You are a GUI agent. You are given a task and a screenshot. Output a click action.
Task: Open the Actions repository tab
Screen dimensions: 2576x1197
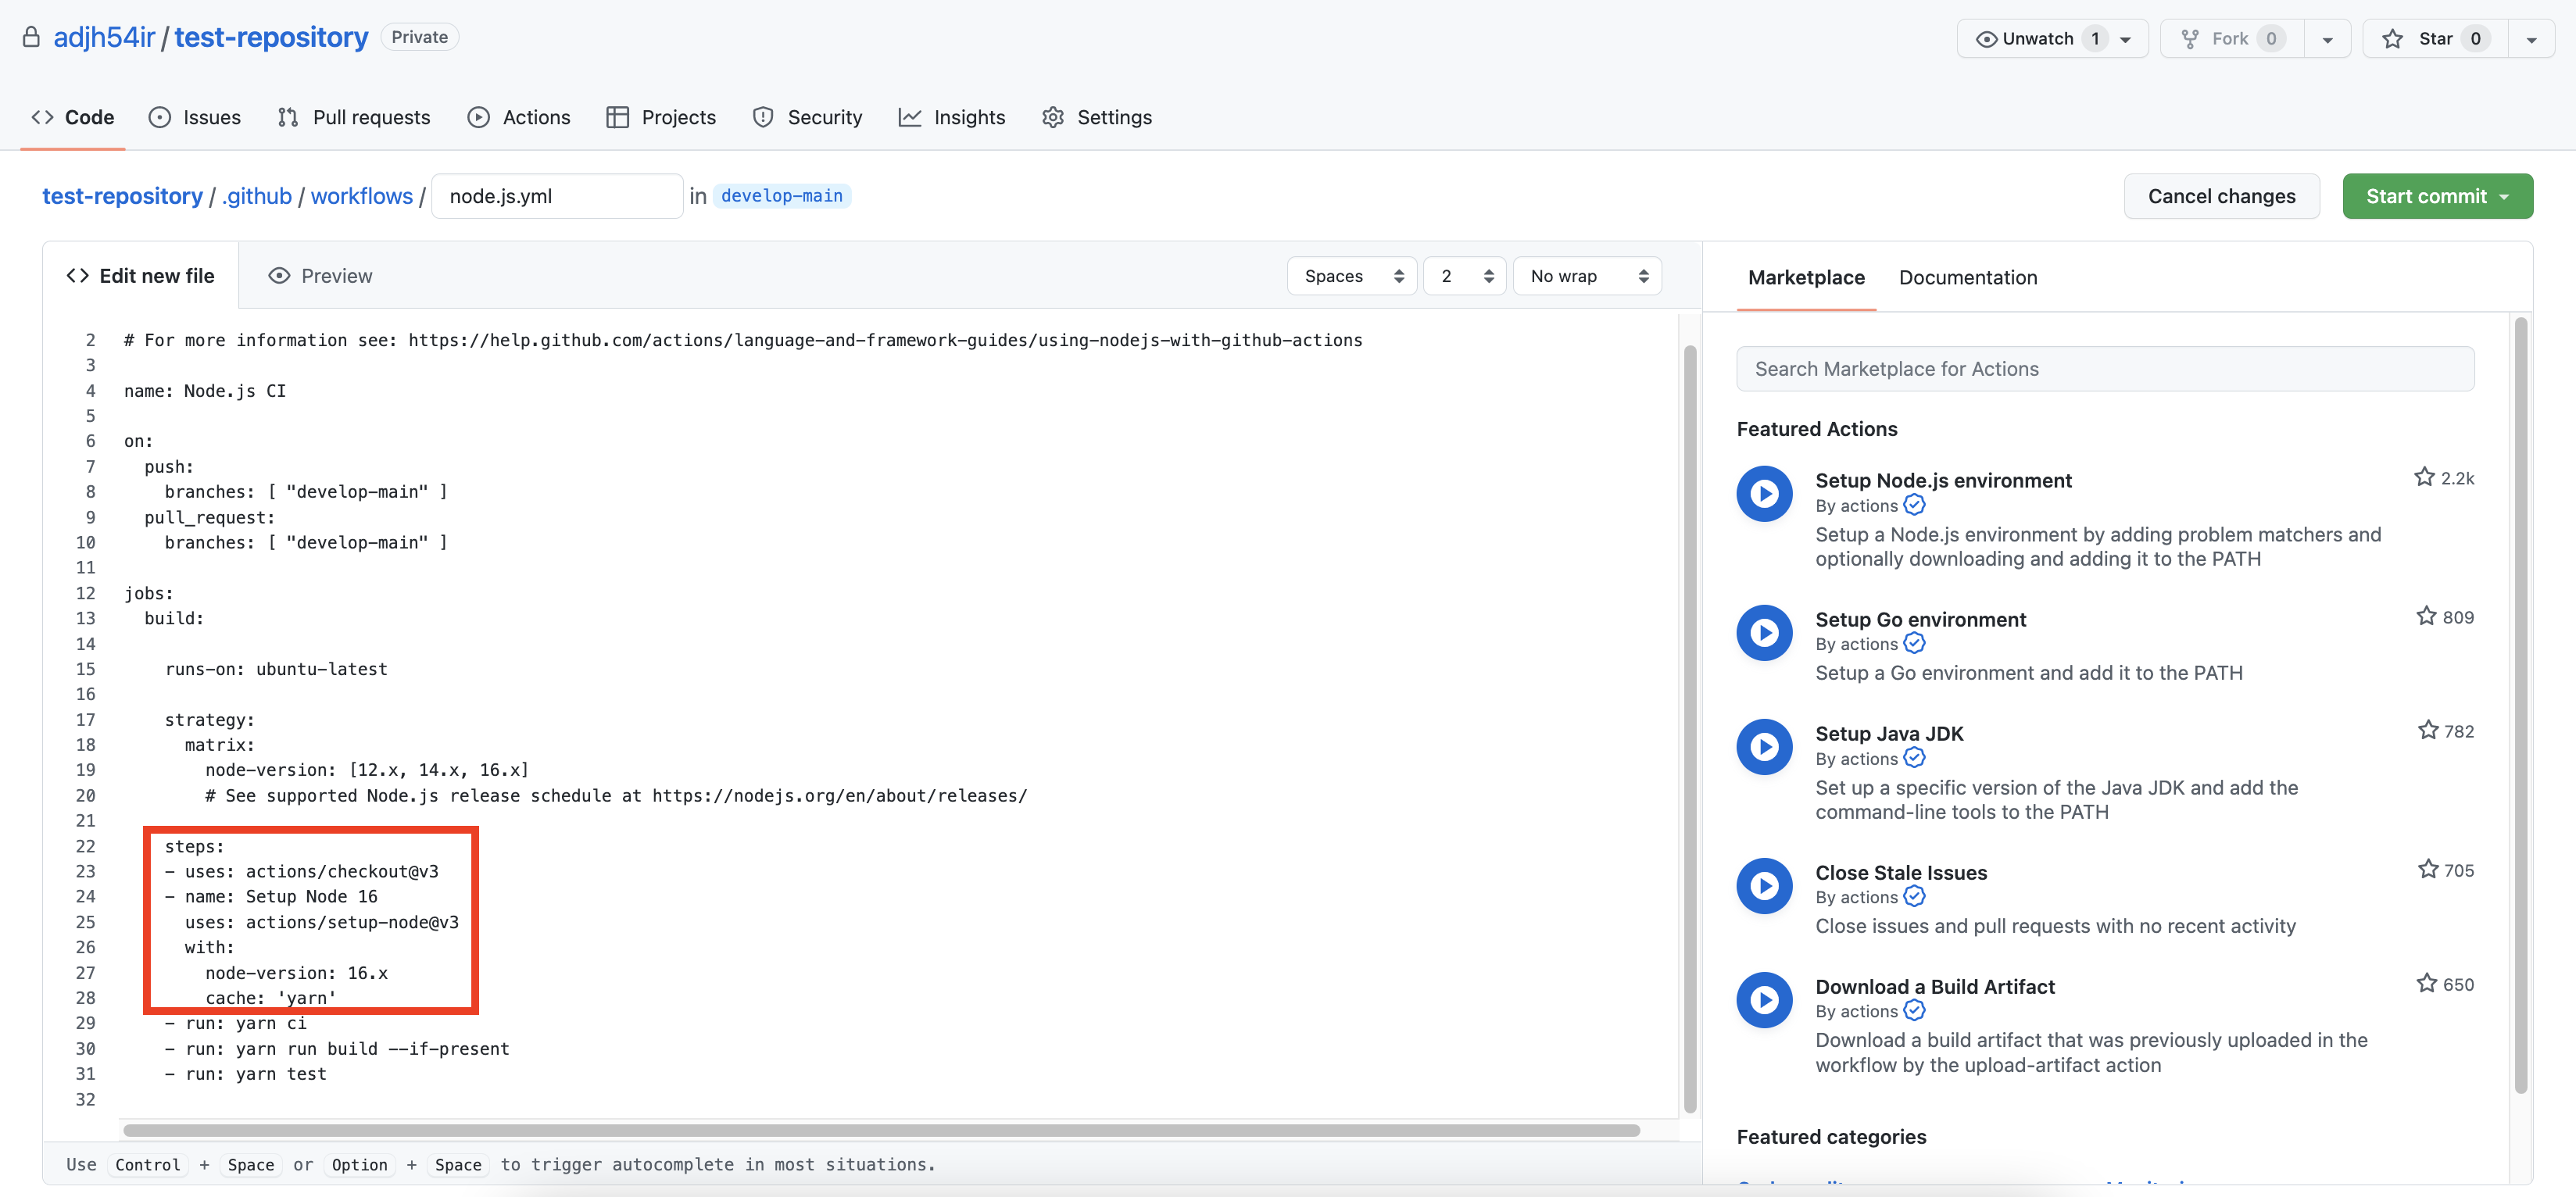519,117
